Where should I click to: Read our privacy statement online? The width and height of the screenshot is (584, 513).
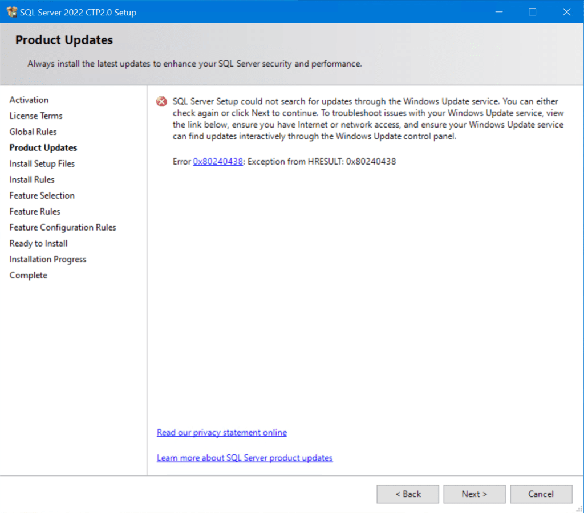(221, 432)
